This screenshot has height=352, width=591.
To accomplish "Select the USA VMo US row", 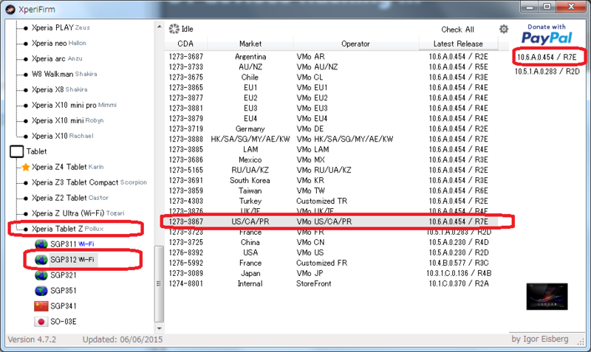I will click(x=331, y=252).
